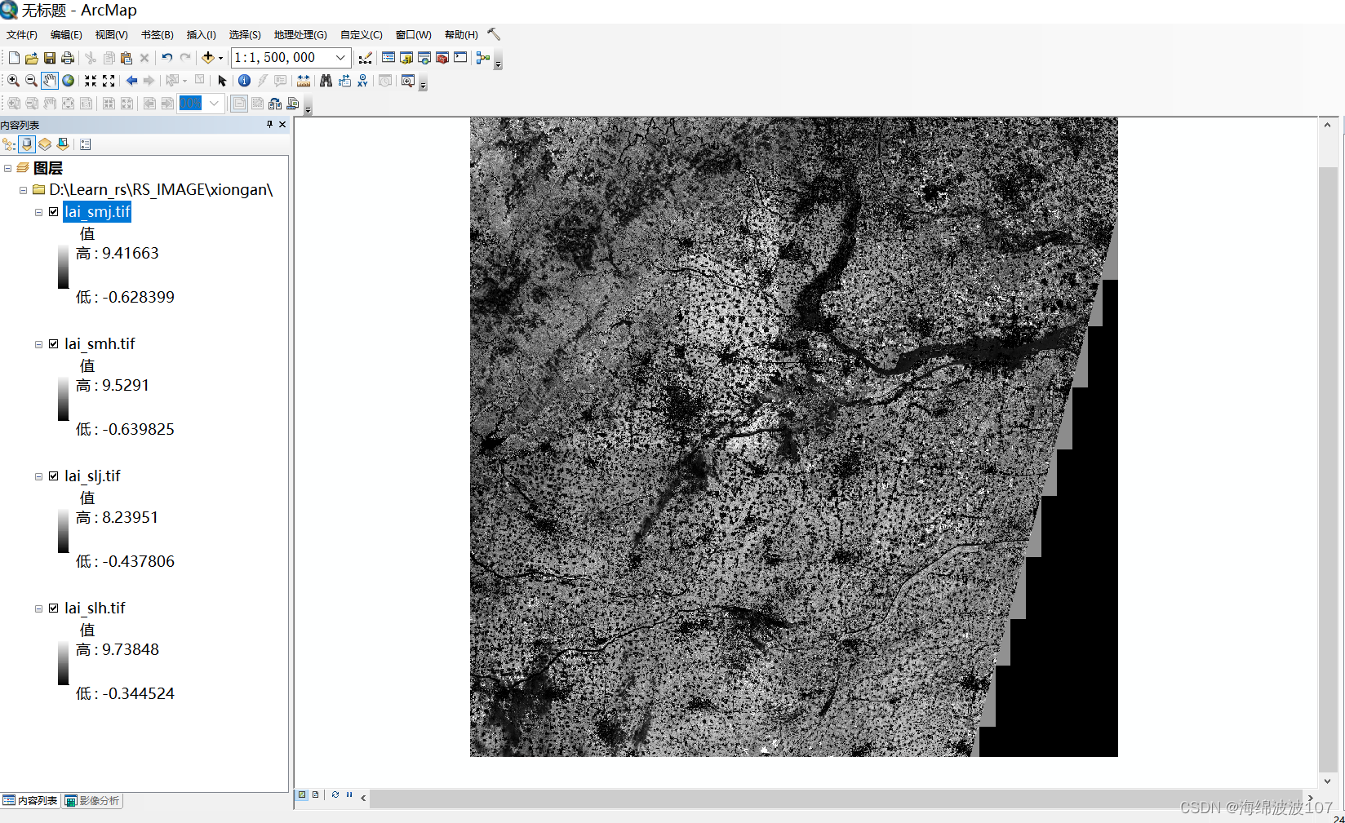Activate the Identify info tool
1345x823 pixels.
click(244, 81)
